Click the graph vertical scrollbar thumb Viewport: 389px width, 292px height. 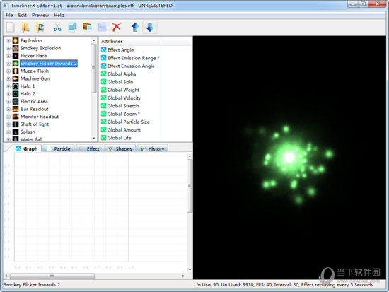pyautogui.click(x=190, y=186)
